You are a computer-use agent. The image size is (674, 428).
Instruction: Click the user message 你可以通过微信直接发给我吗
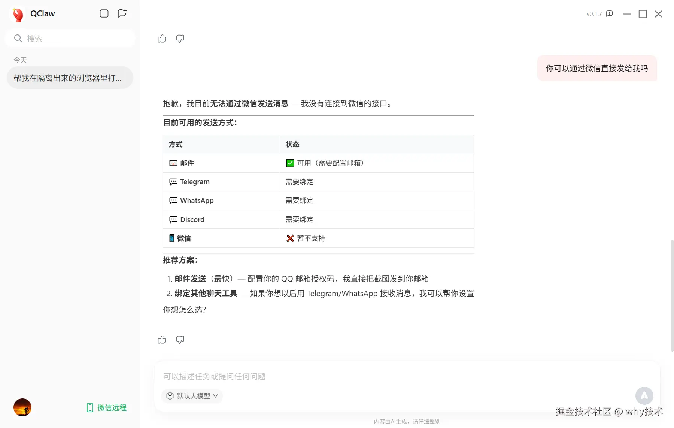(x=597, y=68)
